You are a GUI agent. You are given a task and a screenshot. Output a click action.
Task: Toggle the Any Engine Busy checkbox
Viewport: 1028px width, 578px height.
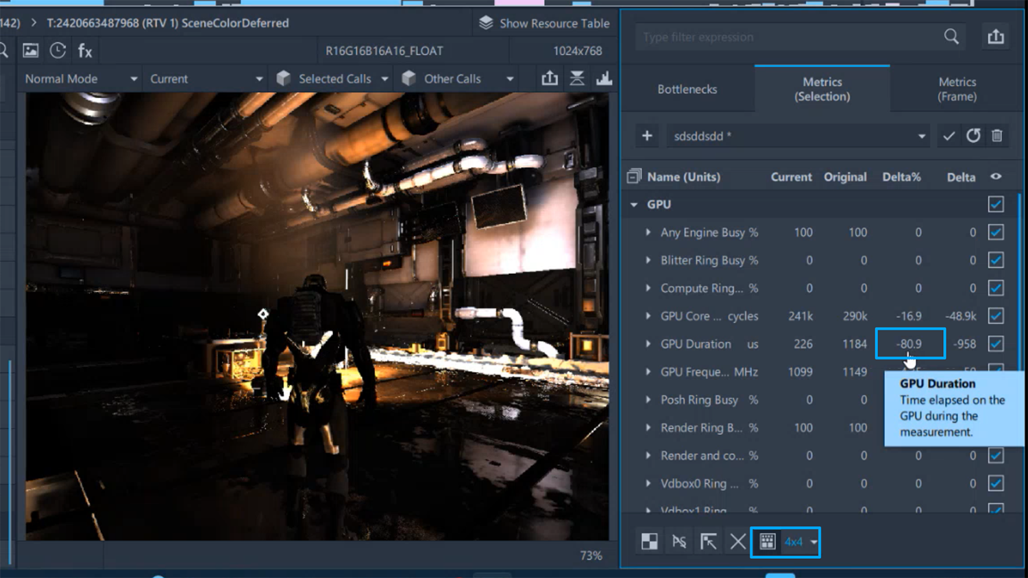click(996, 232)
